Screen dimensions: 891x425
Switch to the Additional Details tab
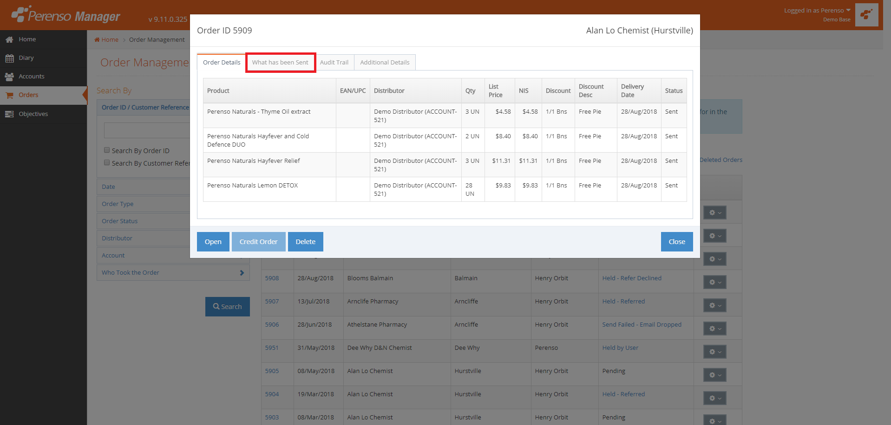(x=385, y=63)
